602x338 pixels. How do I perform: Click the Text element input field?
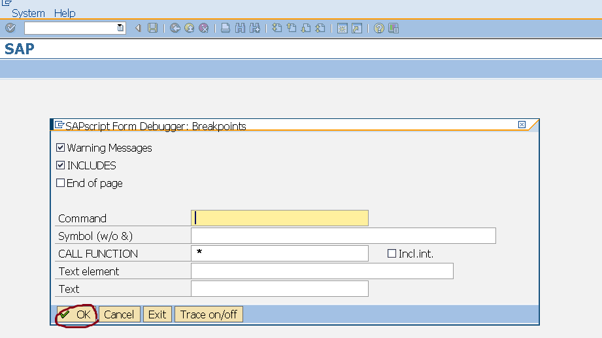point(322,271)
